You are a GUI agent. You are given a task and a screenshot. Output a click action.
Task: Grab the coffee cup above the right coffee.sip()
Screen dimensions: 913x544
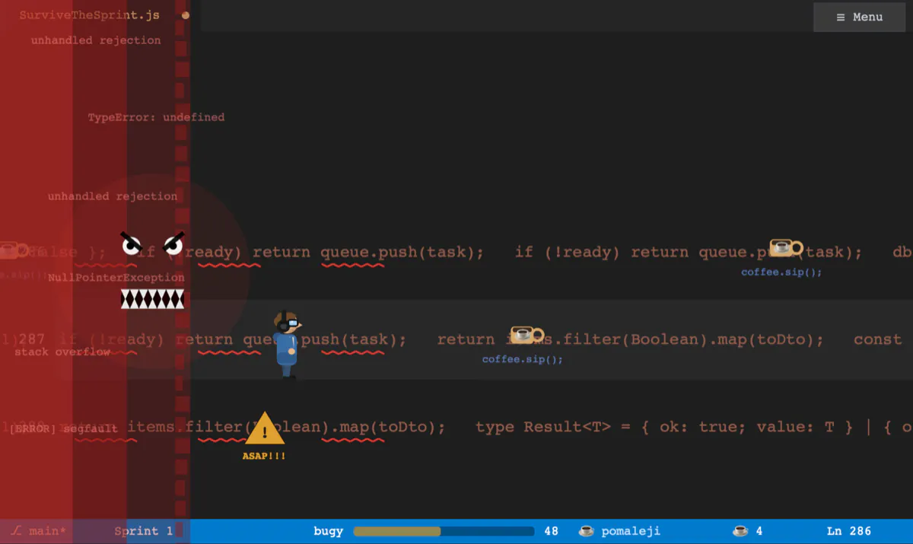(786, 248)
